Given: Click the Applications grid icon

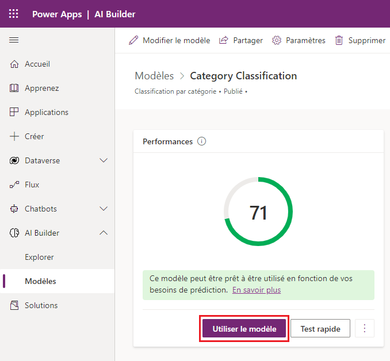Looking at the screenshot, I should coord(14,112).
